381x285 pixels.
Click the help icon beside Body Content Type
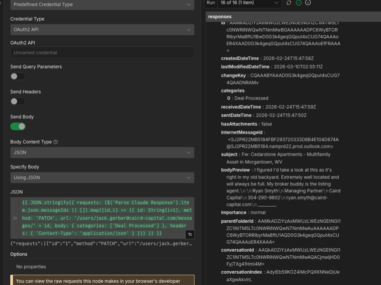(55, 142)
